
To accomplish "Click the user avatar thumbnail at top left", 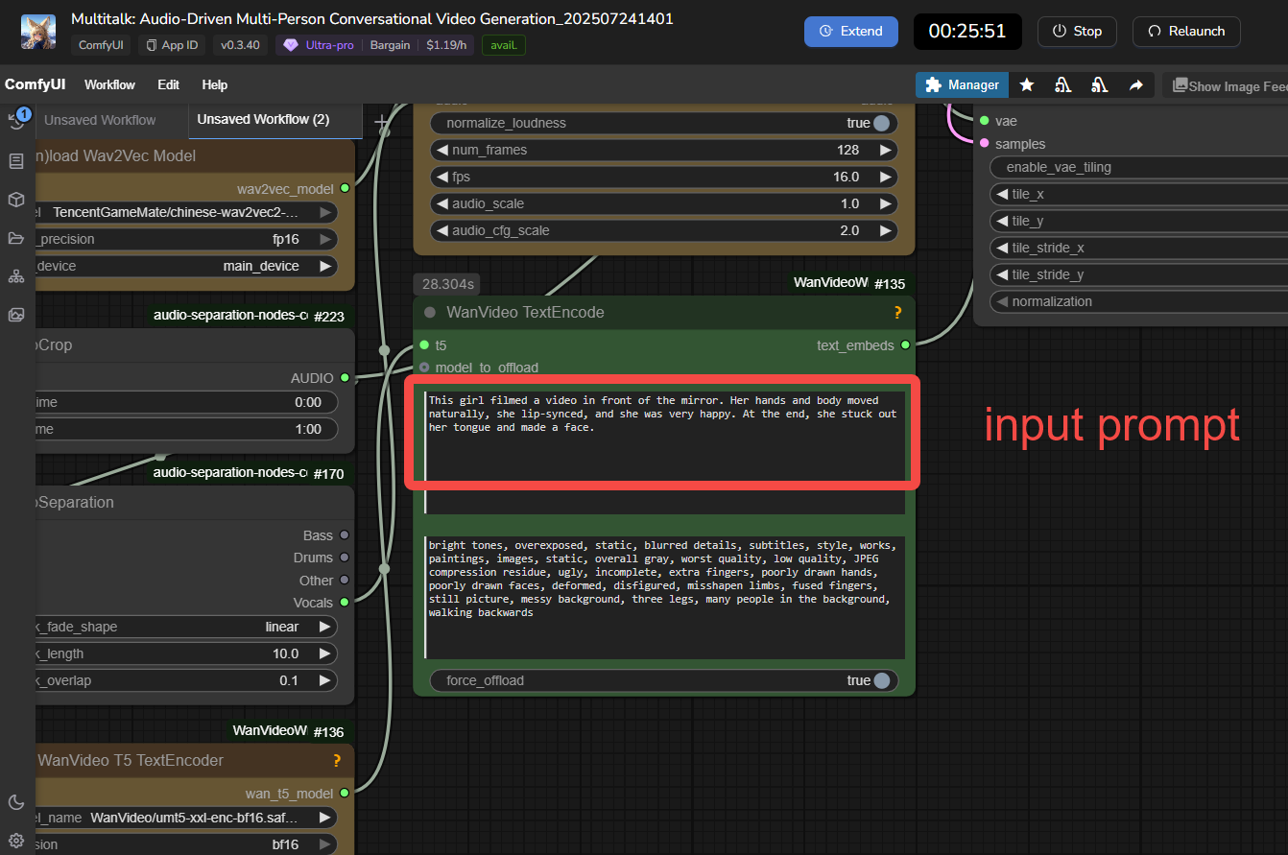I will [x=38, y=32].
